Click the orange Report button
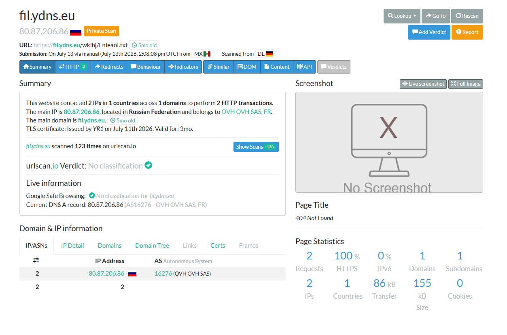 pyautogui.click(x=467, y=32)
